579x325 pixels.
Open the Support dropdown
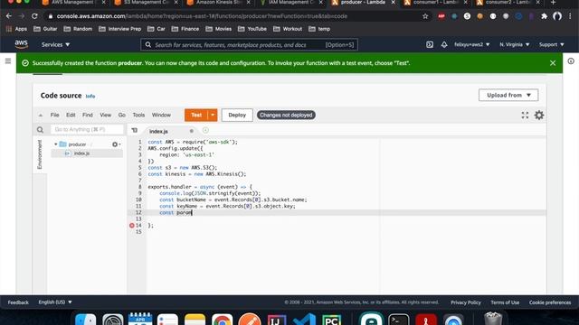552,44
